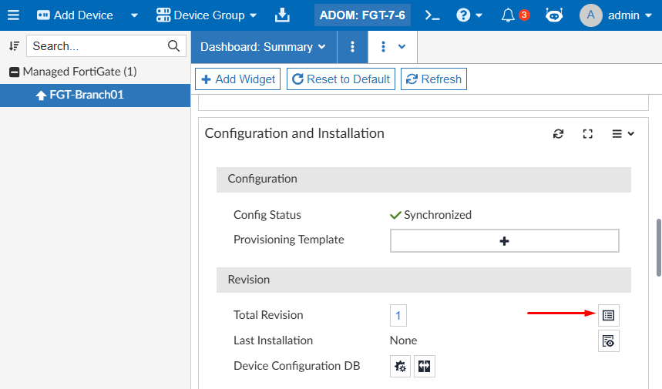Click the install/download icon in top bar
Image resolution: width=662 pixels, height=389 pixels.
point(282,15)
